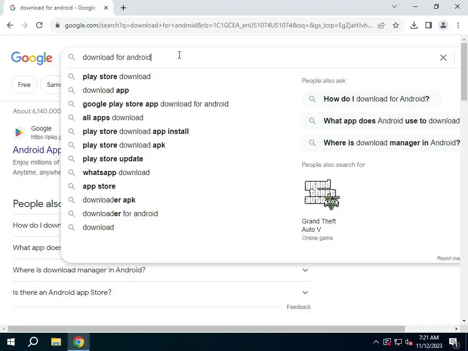
Task: Bookmark this page with the star icon
Action: click(396, 26)
